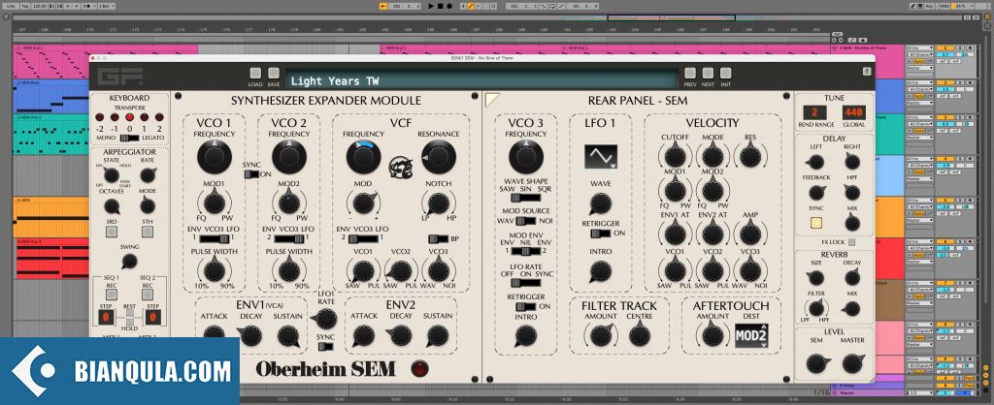994x405 pixels.
Task: Click the Light Years TW preset name display
Action: [x=481, y=80]
